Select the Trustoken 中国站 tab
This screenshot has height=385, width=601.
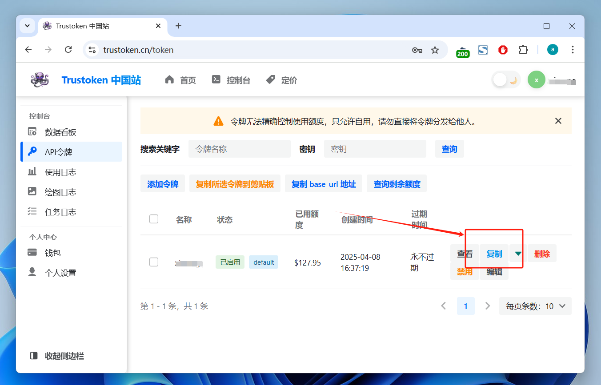[x=102, y=26]
